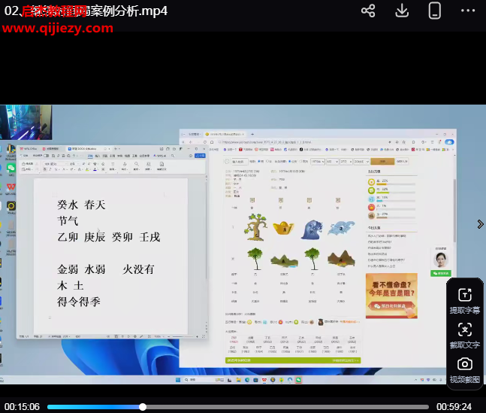This screenshot has width=486, height=413.
Task: Click 截取文字 text capture tool
Action: coord(465,336)
